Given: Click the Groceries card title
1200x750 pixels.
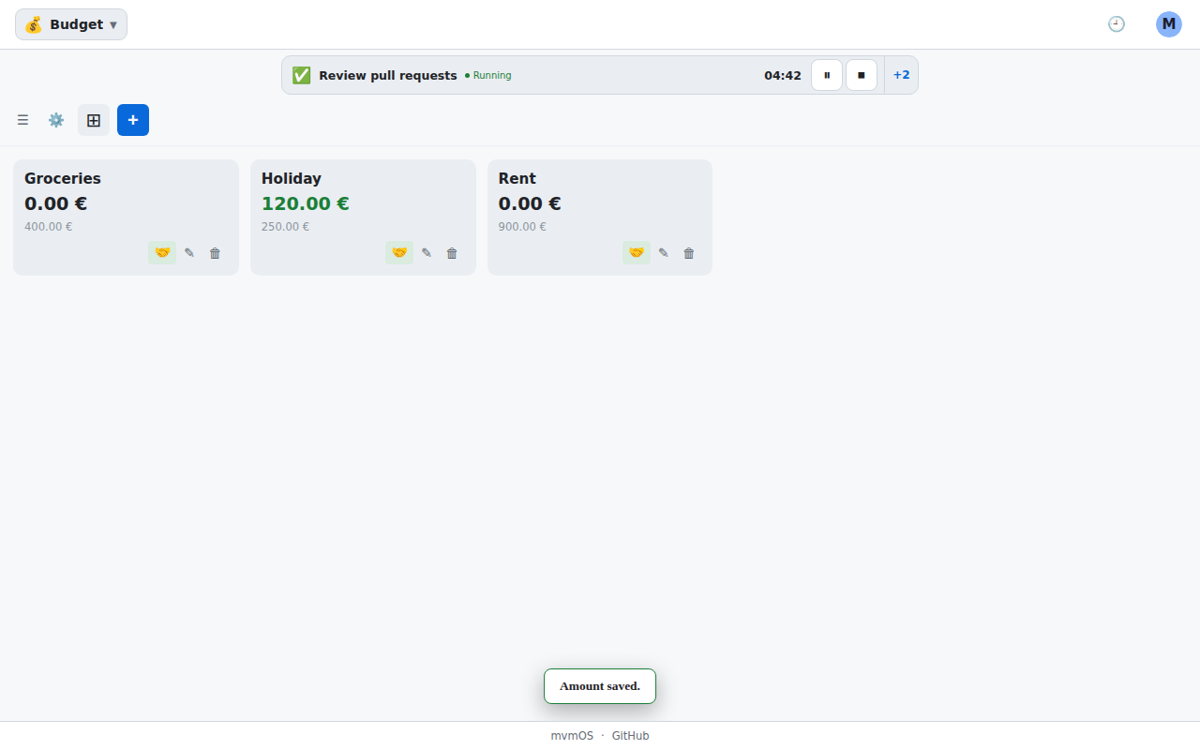Looking at the screenshot, I should pyautogui.click(x=63, y=178).
